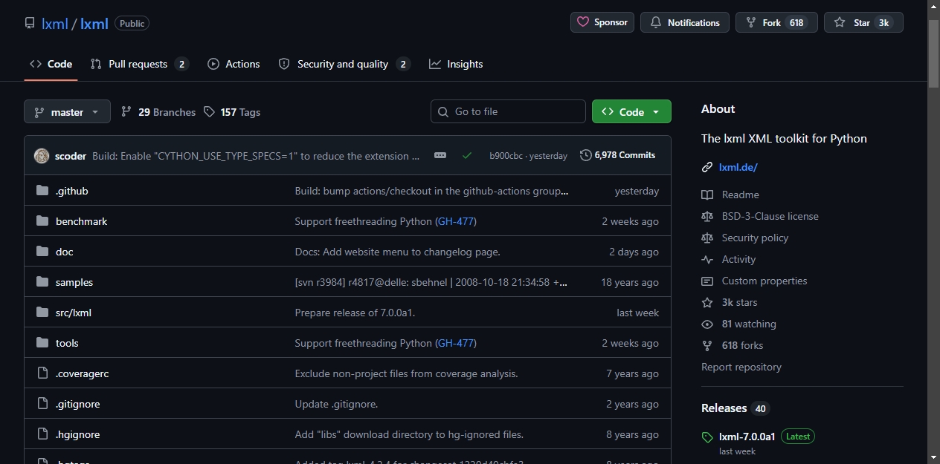The image size is (940, 464).
Task: Click the Star icon button
Action: pyautogui.click(x=840, y=22)
